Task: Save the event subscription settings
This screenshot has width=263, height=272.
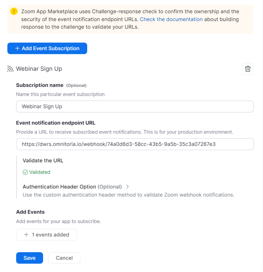Action: tap(29, 258)
